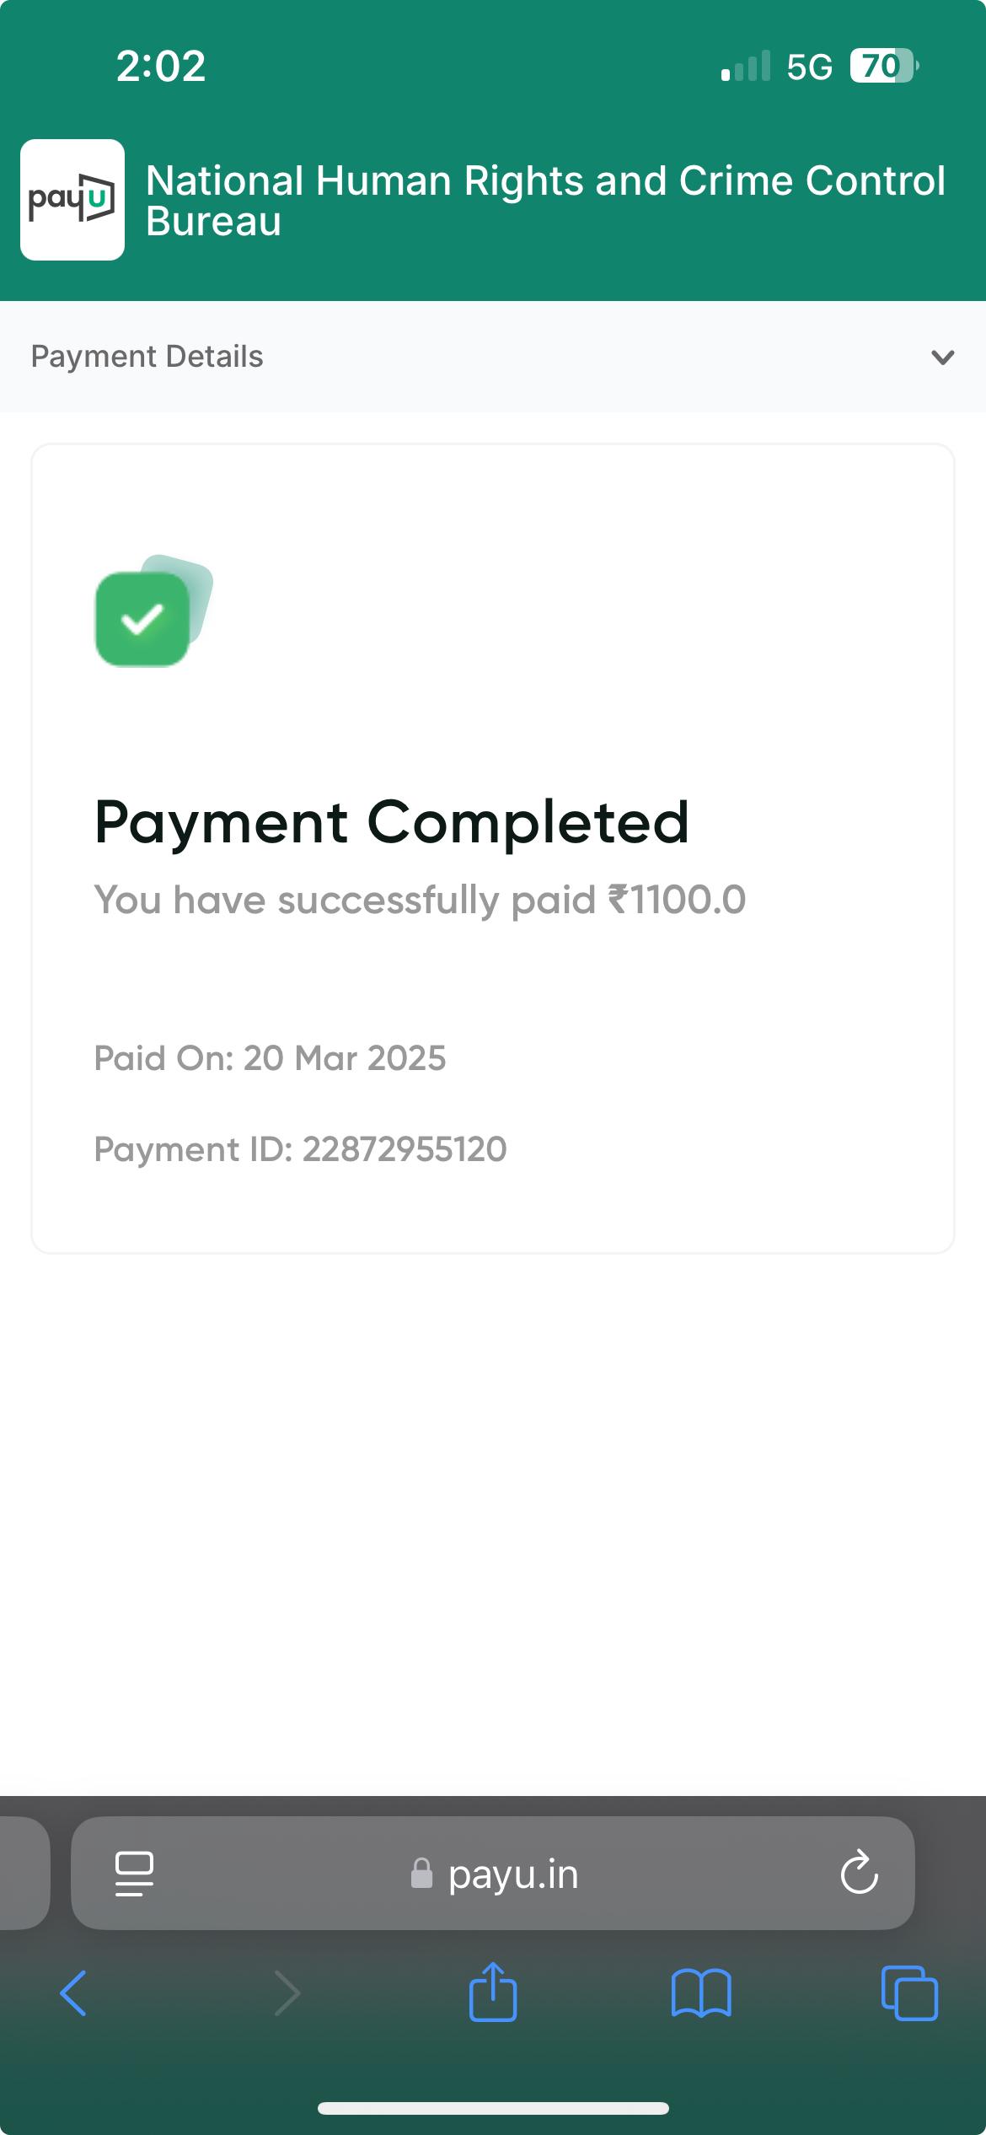This screenshot has width=986, height=2135.
Task: Reload the payu.in page
Action: 859,1874
